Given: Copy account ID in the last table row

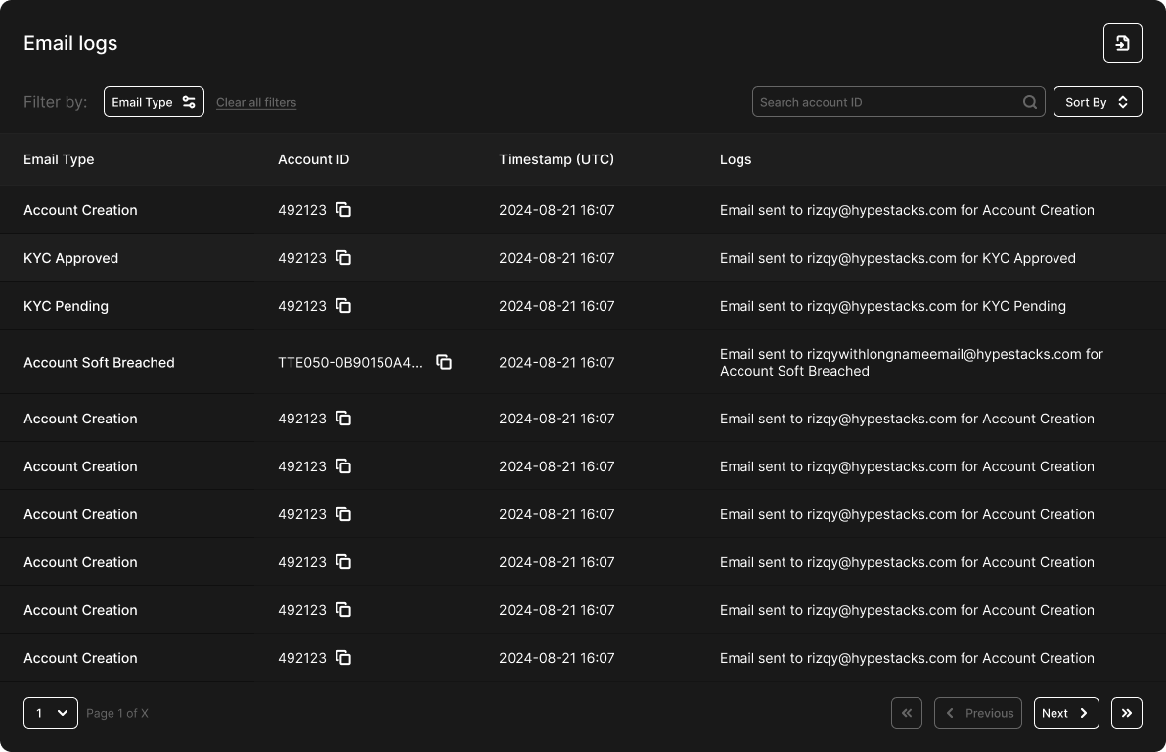Looking at the screenshot, I should click(343, 658).
